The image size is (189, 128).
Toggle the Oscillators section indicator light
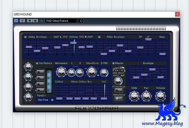click(x=37, y=63)
